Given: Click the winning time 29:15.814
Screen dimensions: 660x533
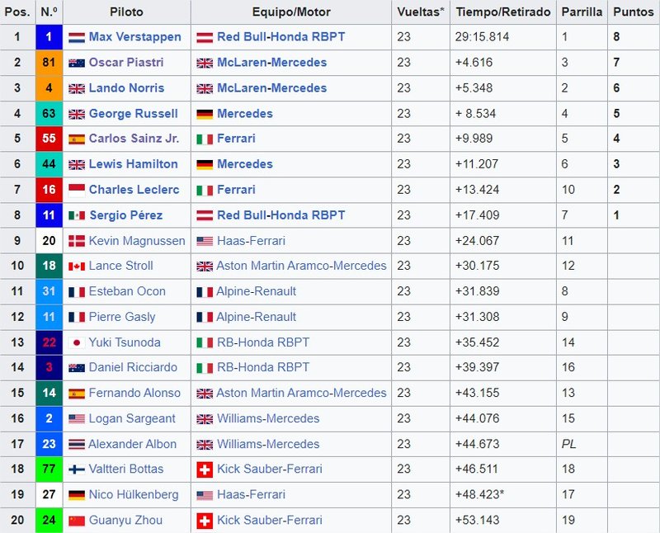Looking at the screenshot, I should (482, 37).
